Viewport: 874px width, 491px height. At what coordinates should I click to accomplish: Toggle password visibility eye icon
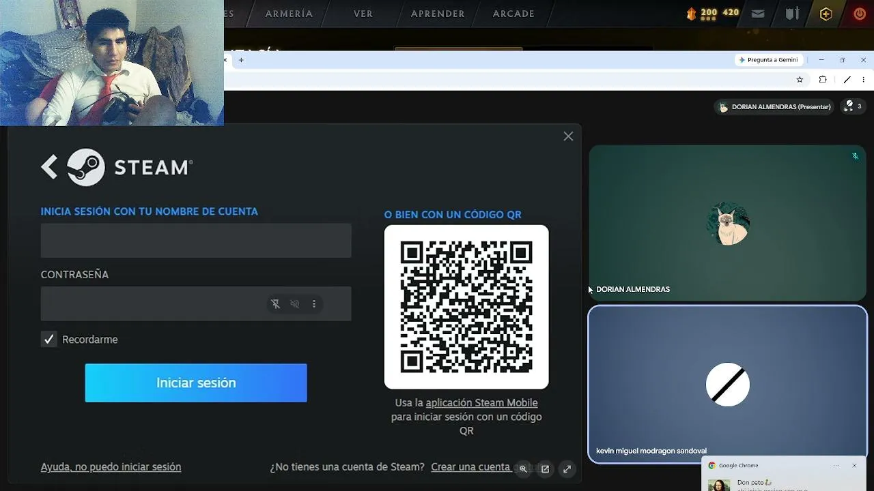(295, 304)
